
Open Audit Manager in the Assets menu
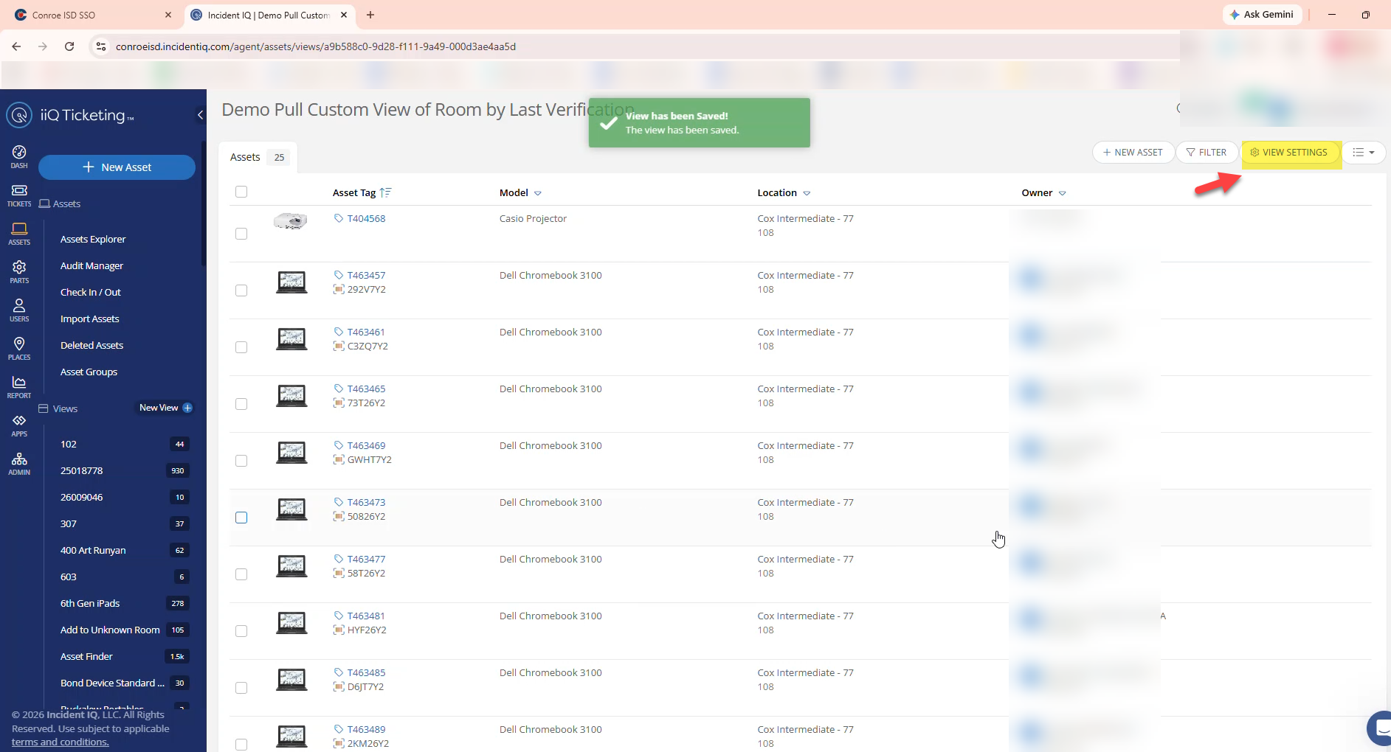tap(92, 266)
